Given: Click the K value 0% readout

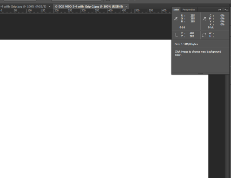Looking at the screenshot, I should pyautogui.click(x=222, y=25).
